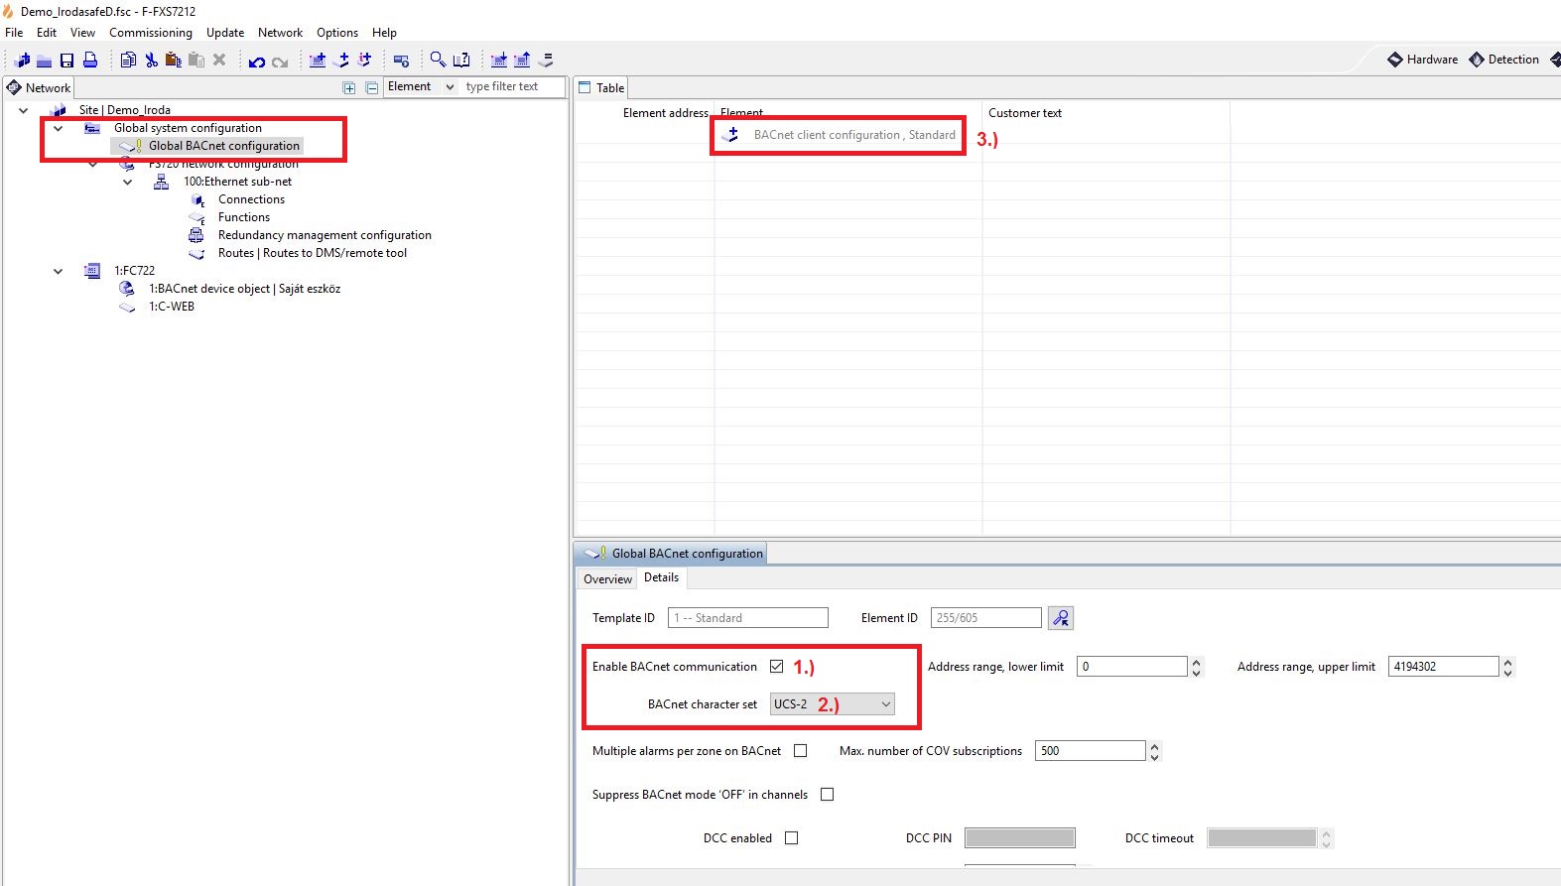Click the Find magnifier icon in toolbar
The height and width of the screenshot is (886, 1561).
(437, 61)
